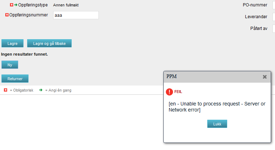Click the red Obligatorisk legend icon
This screenshot has width=275, height=150.
(x=5, y=90)
